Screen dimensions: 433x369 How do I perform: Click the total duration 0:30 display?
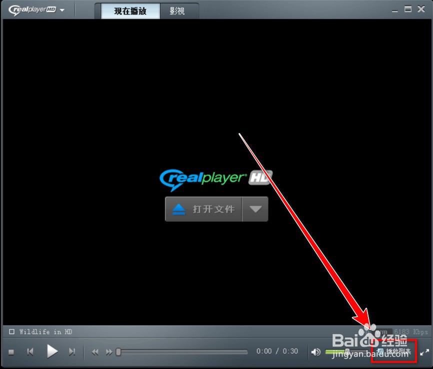290,351
